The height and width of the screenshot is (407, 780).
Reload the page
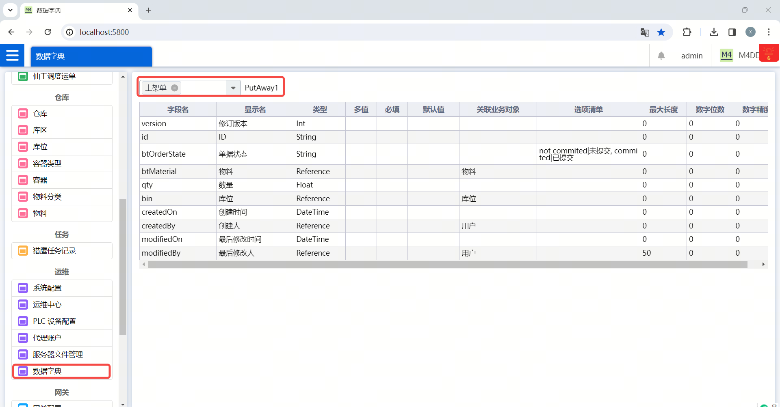(48, 32)
